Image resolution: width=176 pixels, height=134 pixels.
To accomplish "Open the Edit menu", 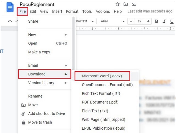I will tap(33, 11).
